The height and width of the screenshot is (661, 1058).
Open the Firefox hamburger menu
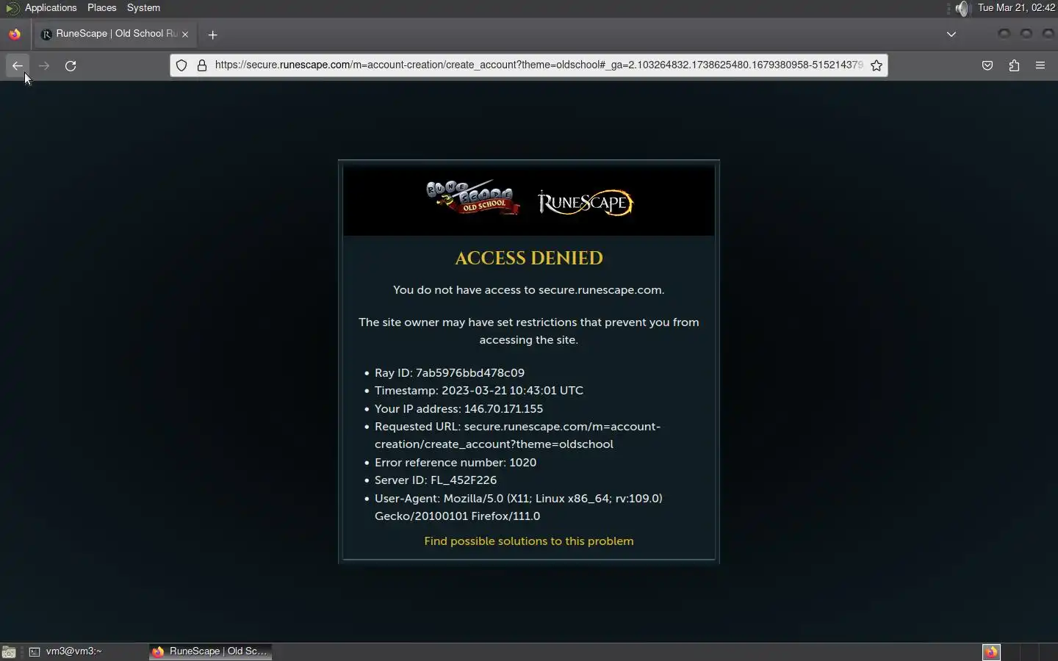click(x=1040, y=65)
